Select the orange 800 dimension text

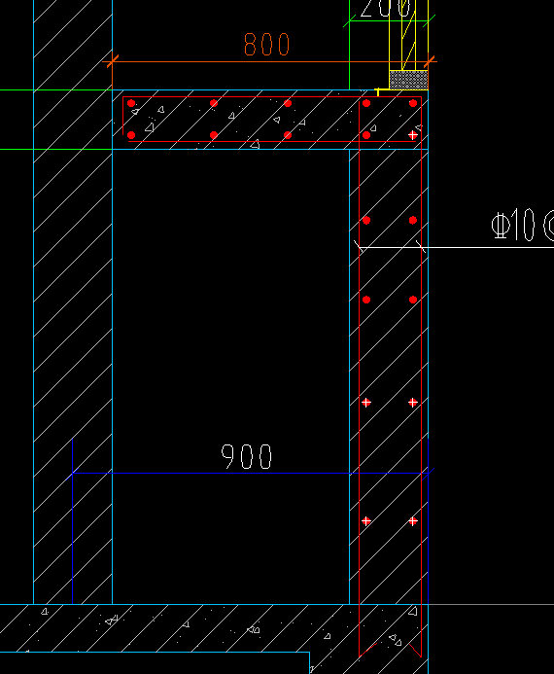coord(266,45)
